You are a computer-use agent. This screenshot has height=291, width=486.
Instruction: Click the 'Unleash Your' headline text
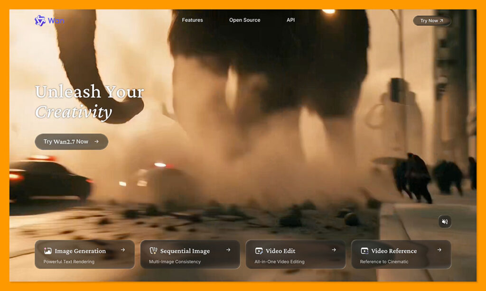pos(90,92)
